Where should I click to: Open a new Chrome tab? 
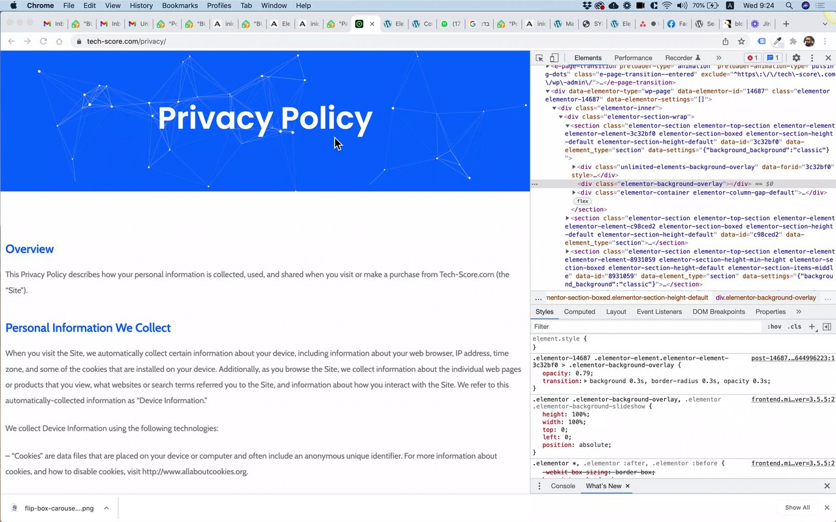[x=786, y=23]
